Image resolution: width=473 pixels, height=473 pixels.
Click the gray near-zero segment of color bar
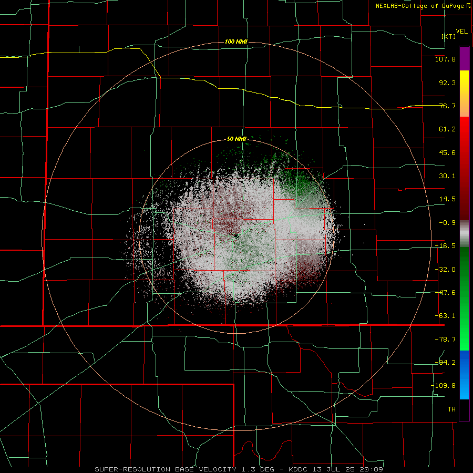click(464, 234)
